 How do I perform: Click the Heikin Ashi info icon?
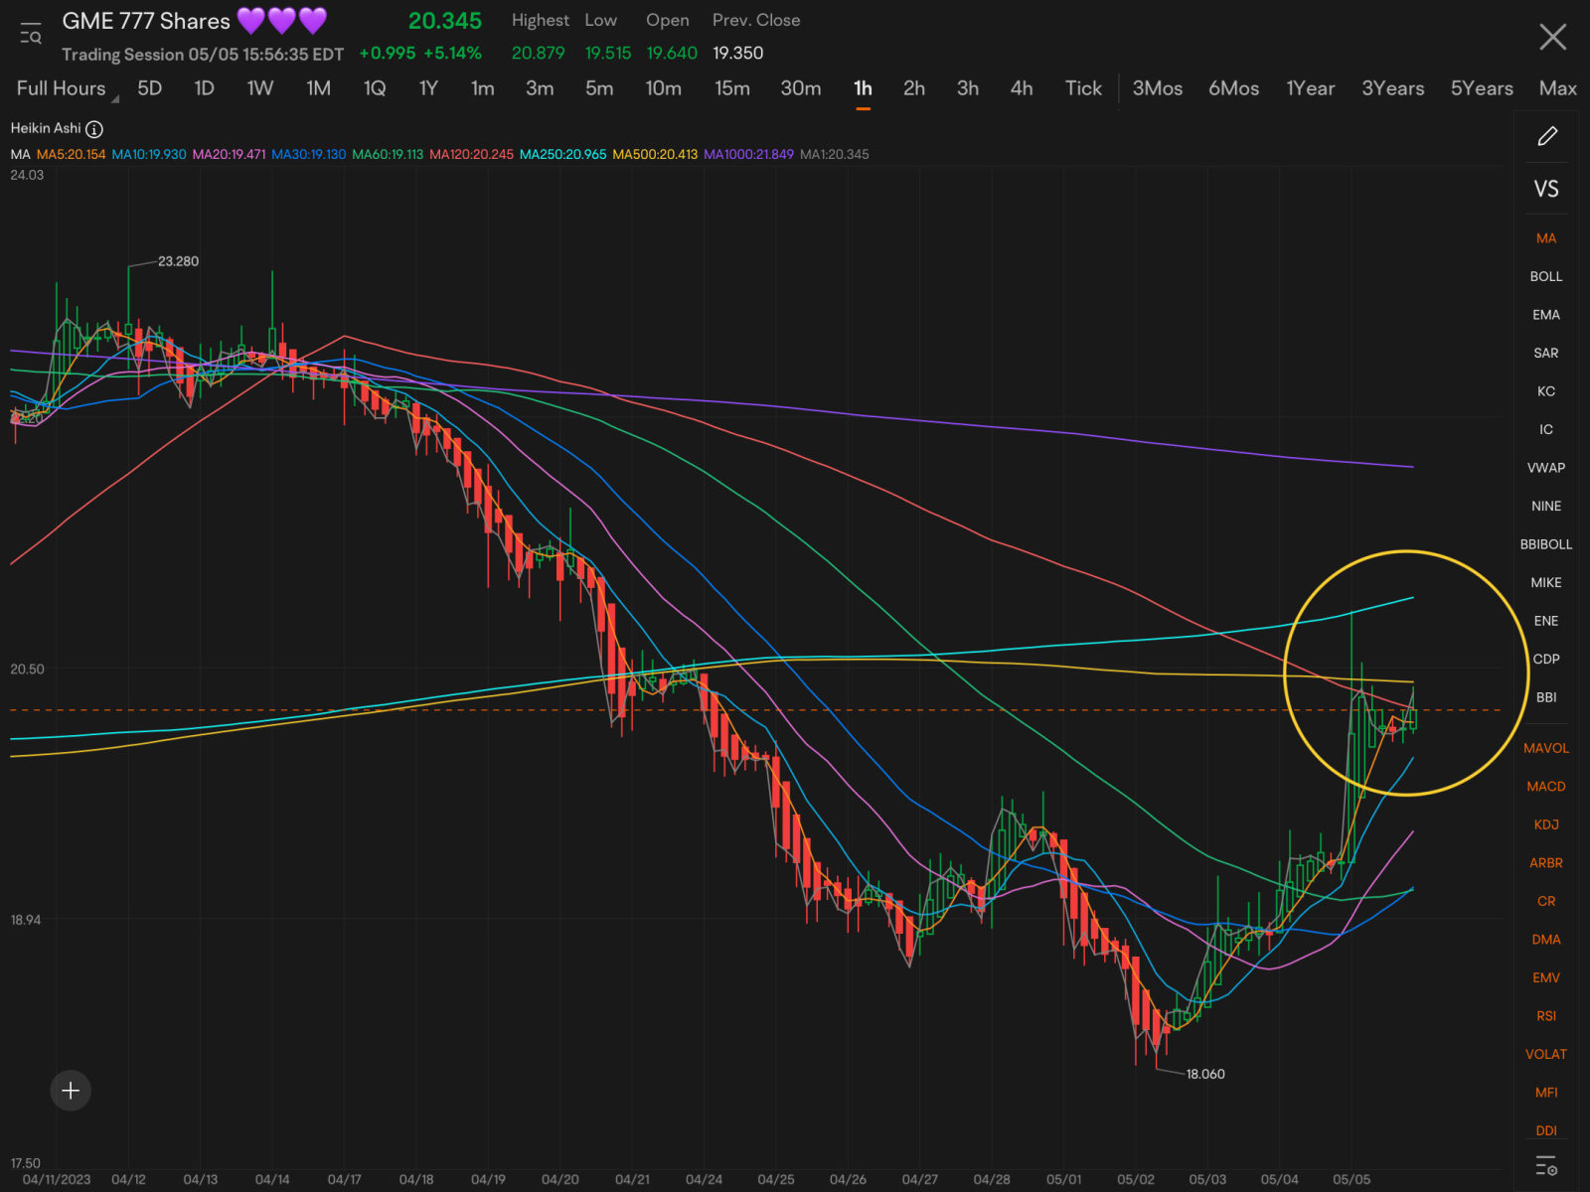pos(94,129)
